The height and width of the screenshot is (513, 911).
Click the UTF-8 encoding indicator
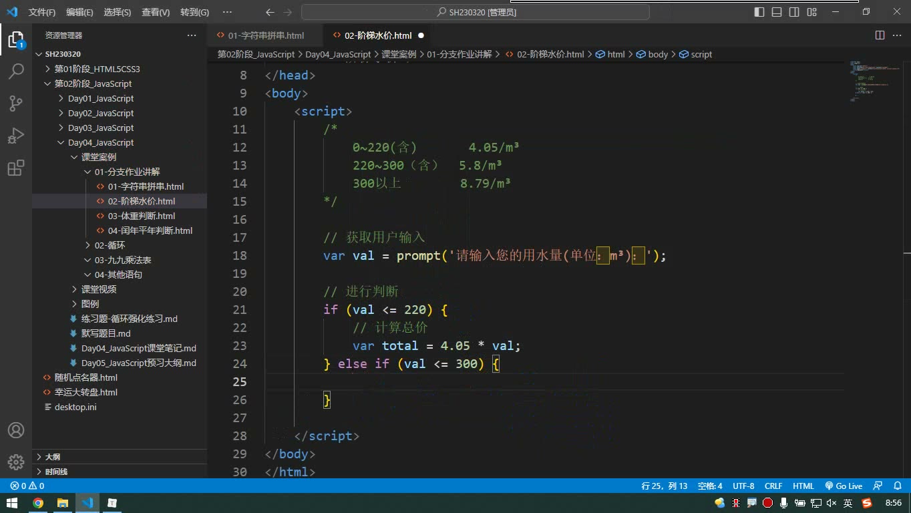(743, 486)
